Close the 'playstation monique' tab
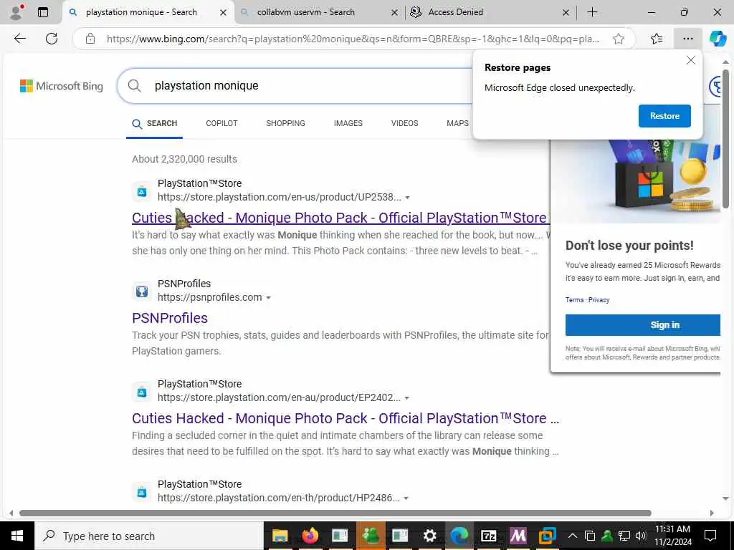Screen dimensions: 734x550 pyautogui.click(x=224, y=13)
